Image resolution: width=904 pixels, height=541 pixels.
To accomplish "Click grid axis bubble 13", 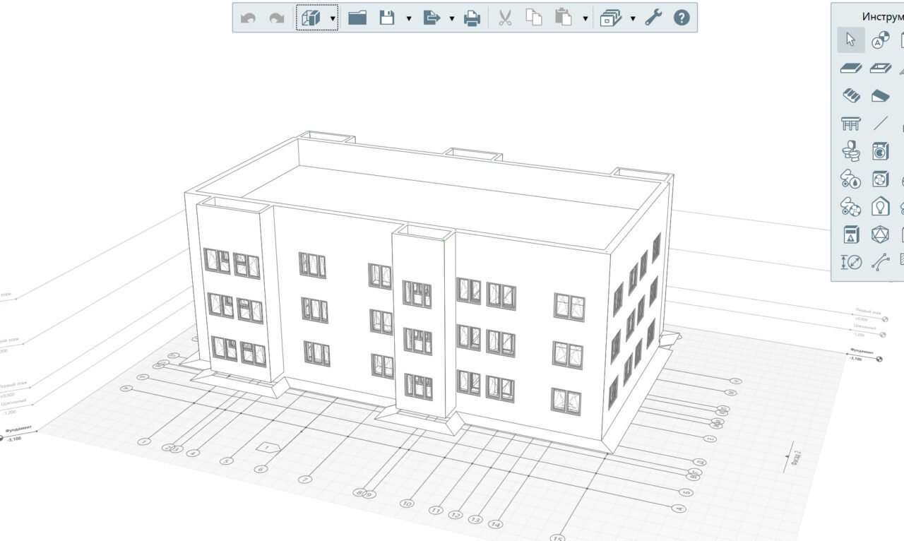I will coord(475,520).
